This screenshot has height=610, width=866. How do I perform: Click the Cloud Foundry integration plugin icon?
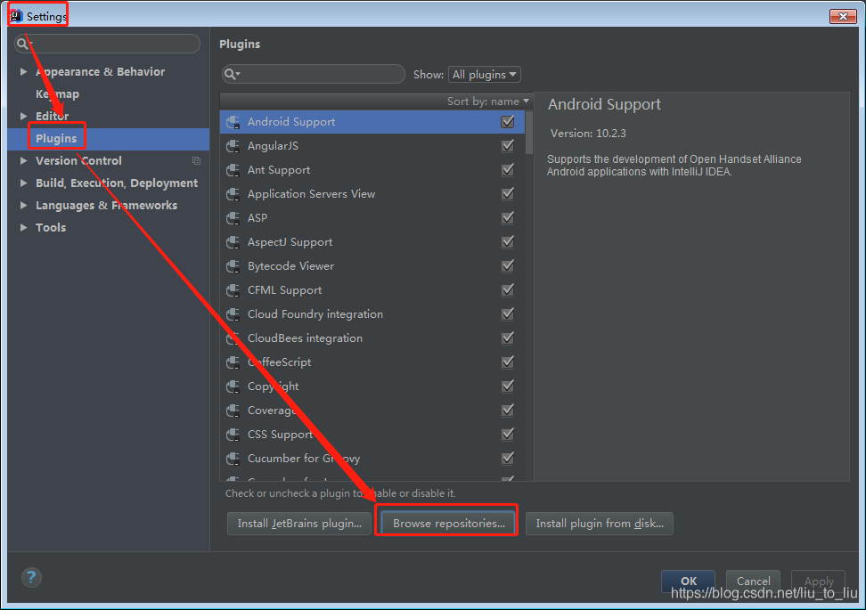pos(233,314)
